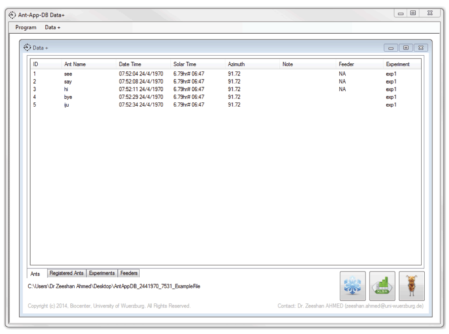Image resolution: width=449 pixels, height=334 pixels.
Task: Click the XLSX export icon
Action: point(382,286)
